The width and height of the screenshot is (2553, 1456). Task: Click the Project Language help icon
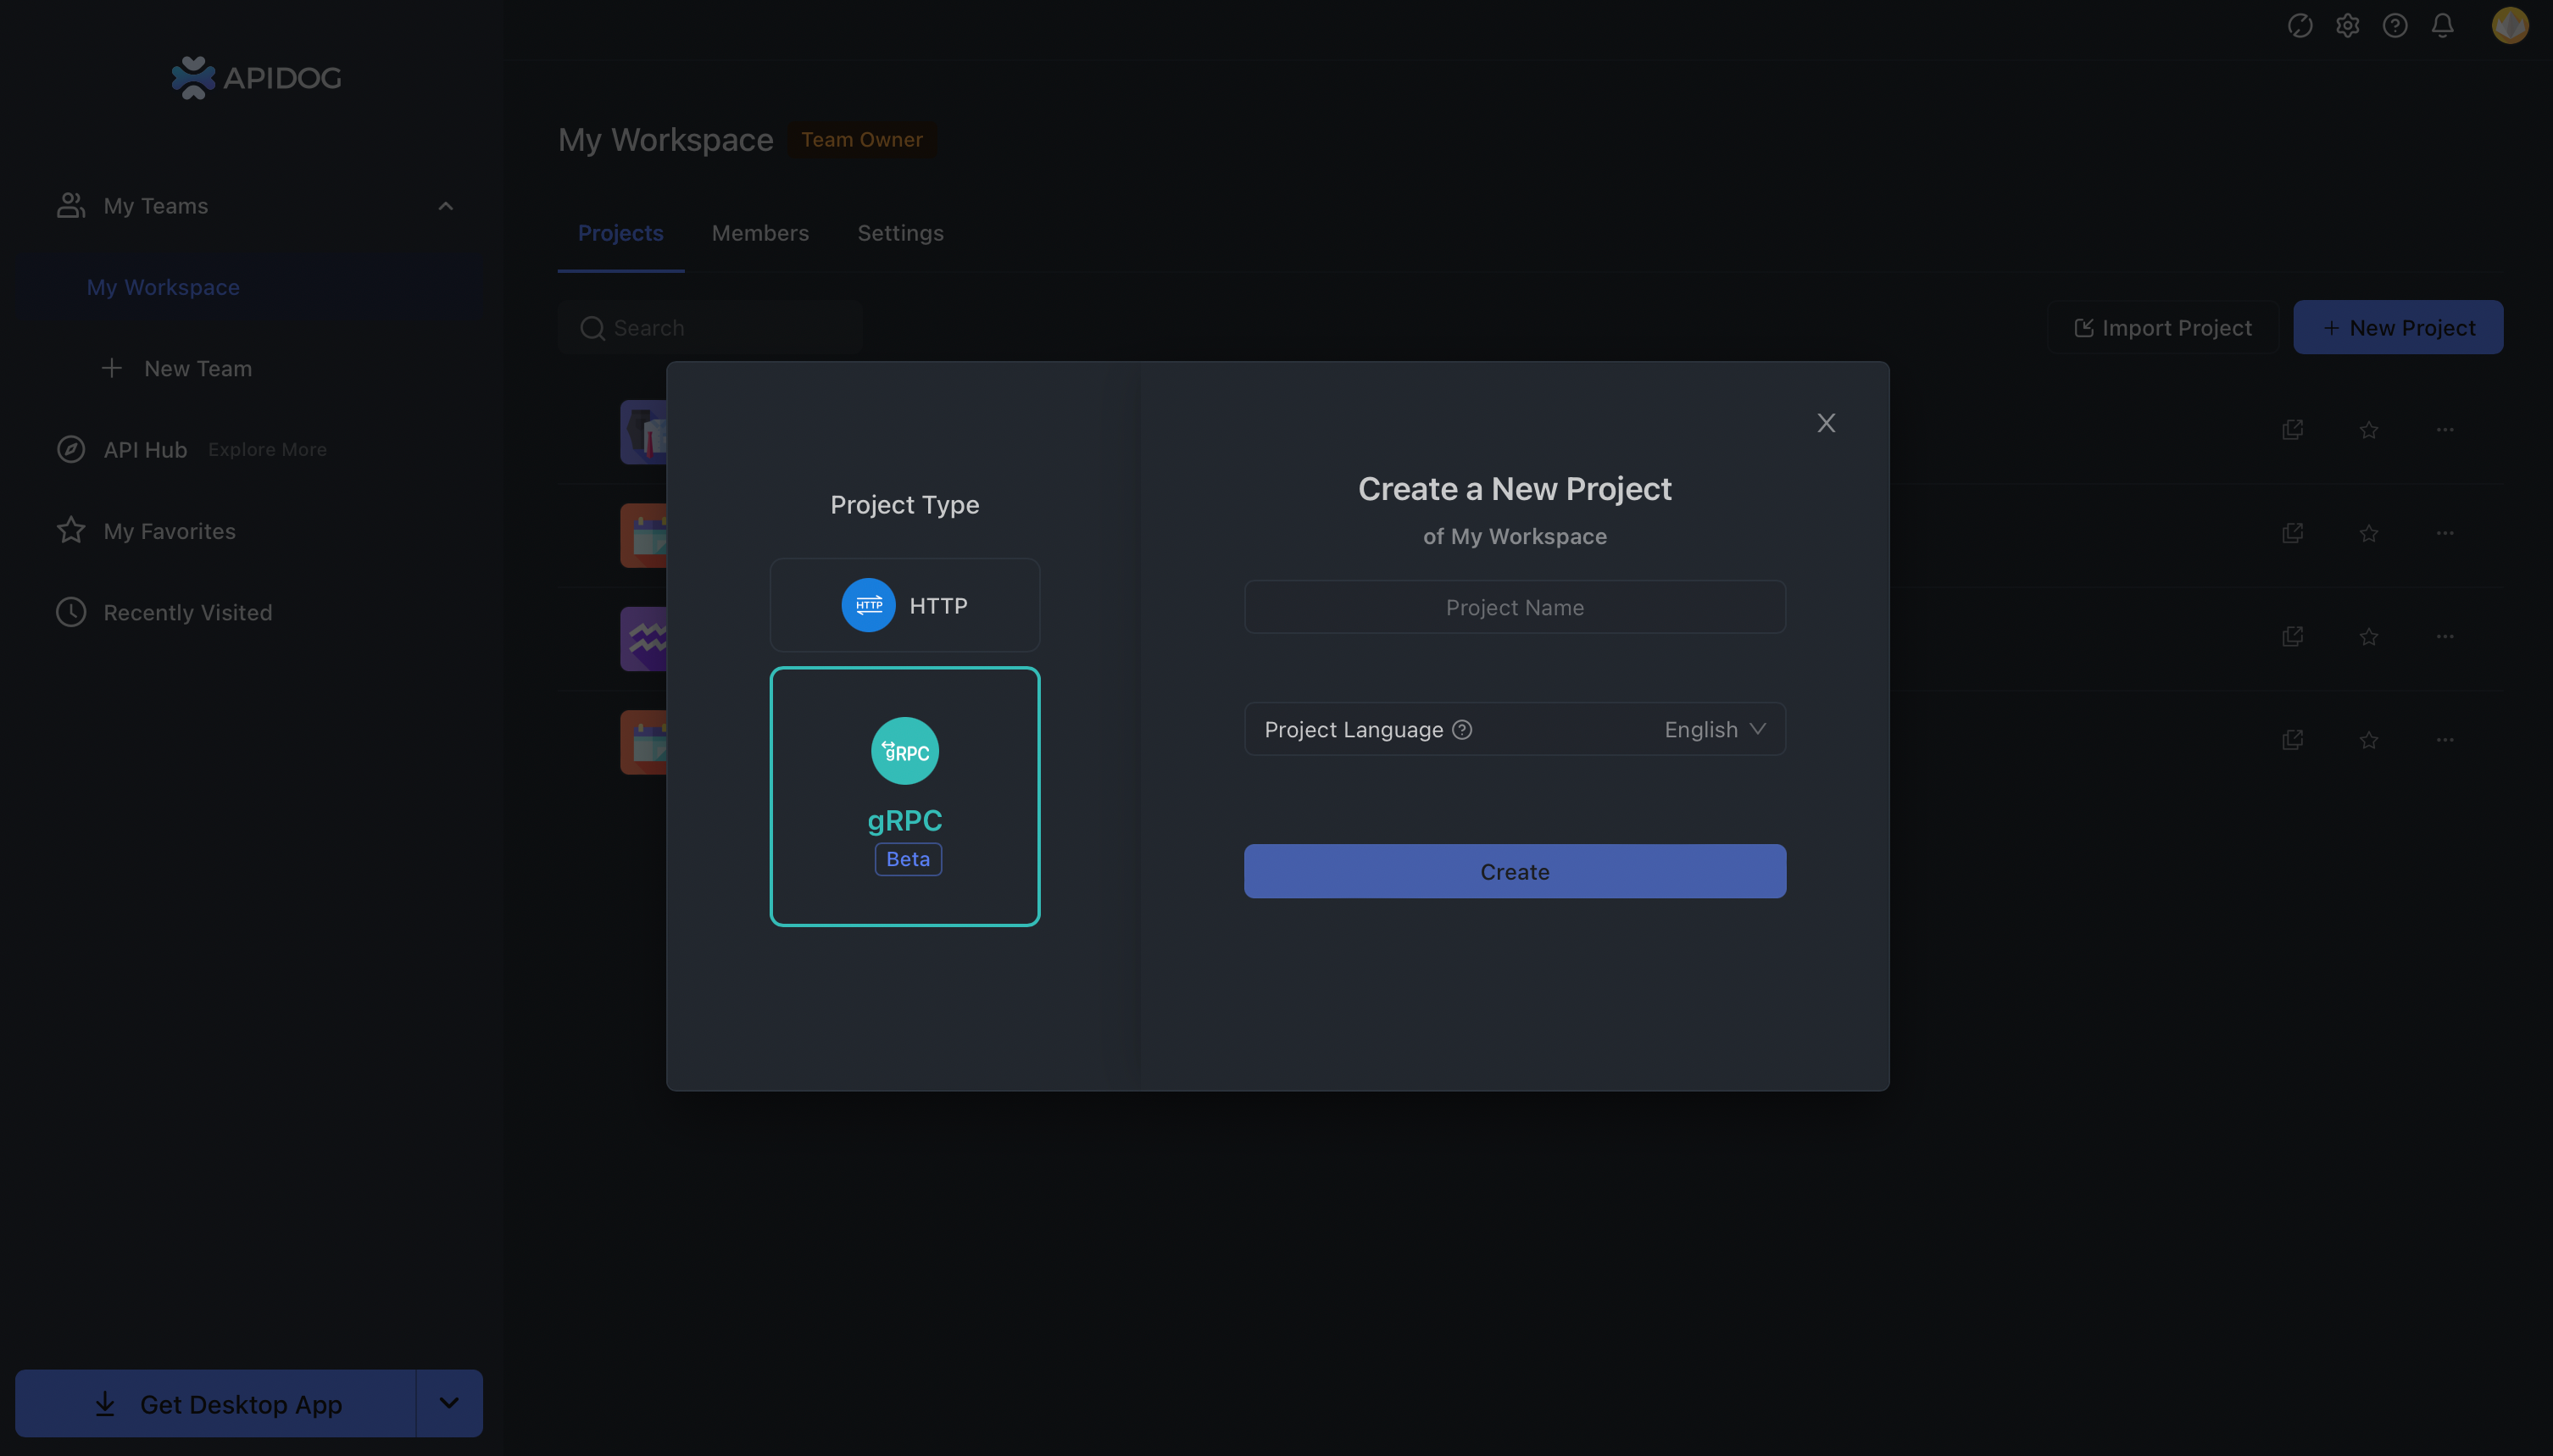[x=1462, y=730]
